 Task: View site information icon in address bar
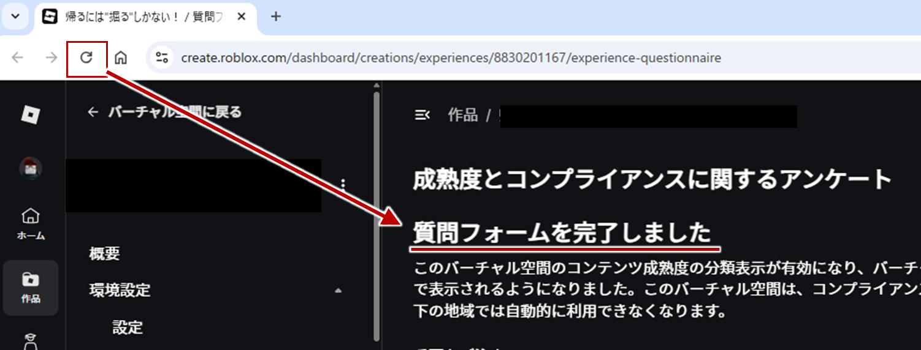coord(162,58)
